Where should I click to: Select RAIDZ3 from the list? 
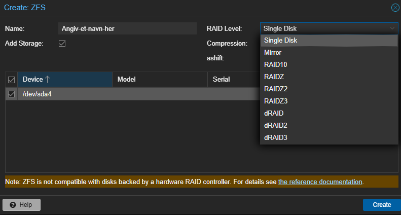329,101
